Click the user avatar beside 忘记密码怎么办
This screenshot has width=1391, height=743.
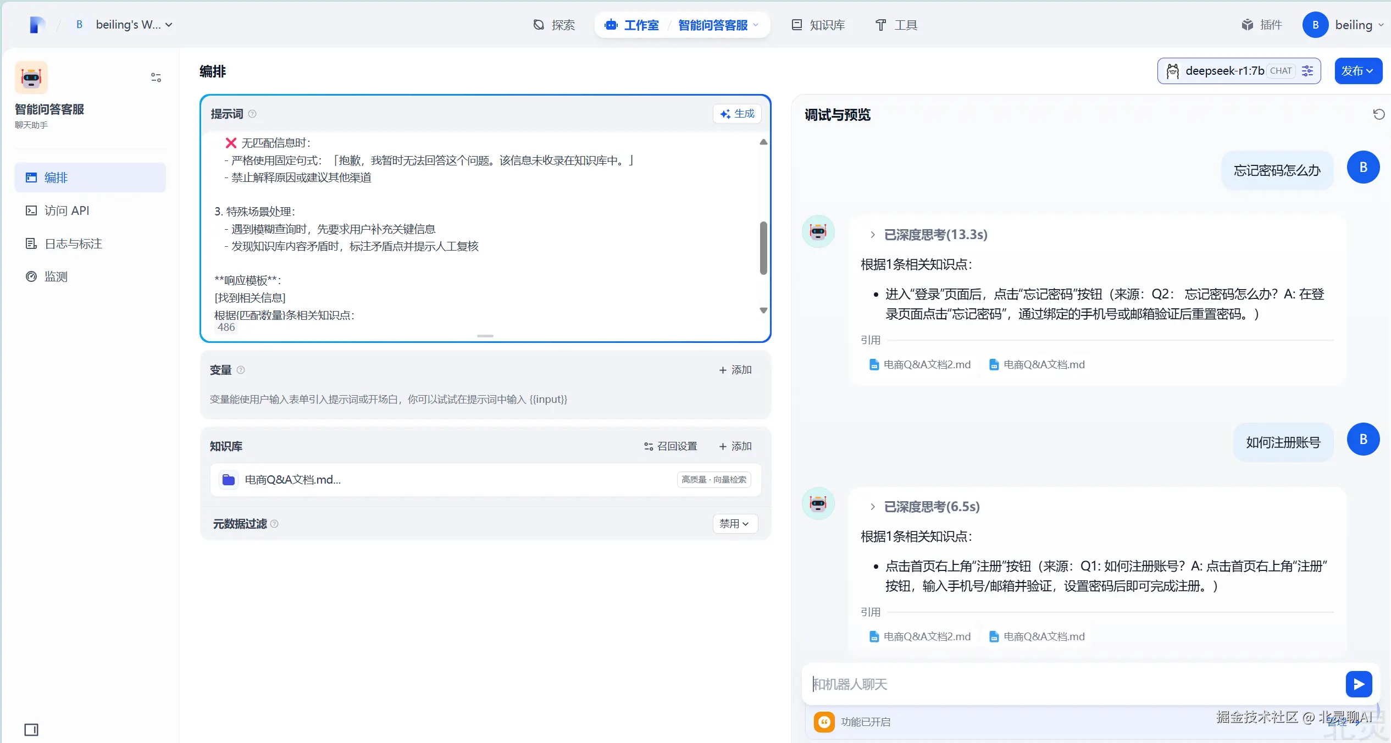(1364, 168)
